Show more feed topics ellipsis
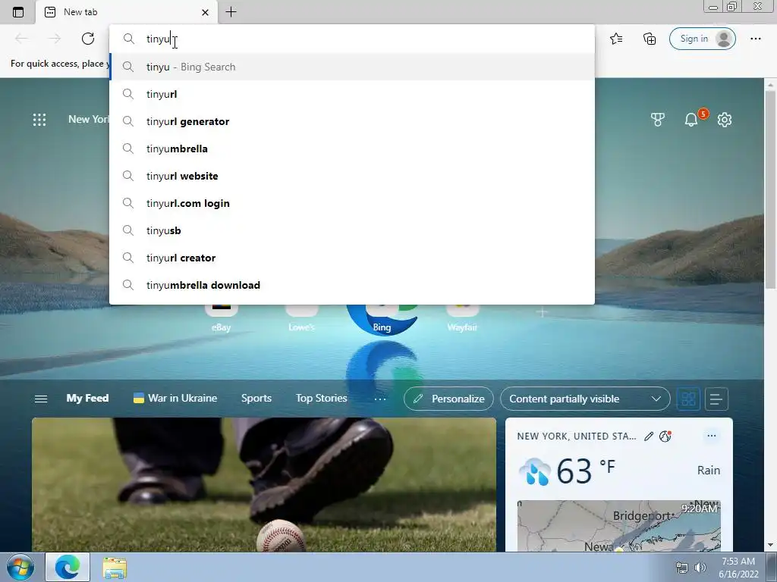Image resolution: width=777 pixels, height=582 pixels. (380, 399)
